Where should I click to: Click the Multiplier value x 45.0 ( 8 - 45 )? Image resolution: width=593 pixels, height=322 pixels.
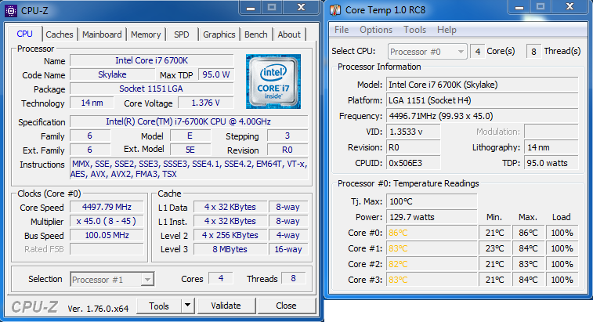point(107,221)
